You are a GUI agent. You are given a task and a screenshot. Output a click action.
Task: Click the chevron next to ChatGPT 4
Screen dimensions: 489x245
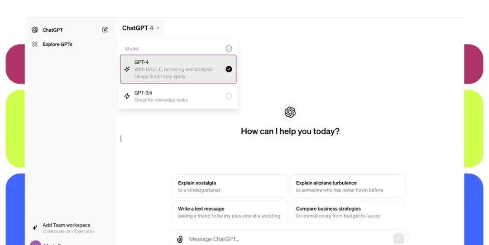pyautogui.click(x=158, y=28)
